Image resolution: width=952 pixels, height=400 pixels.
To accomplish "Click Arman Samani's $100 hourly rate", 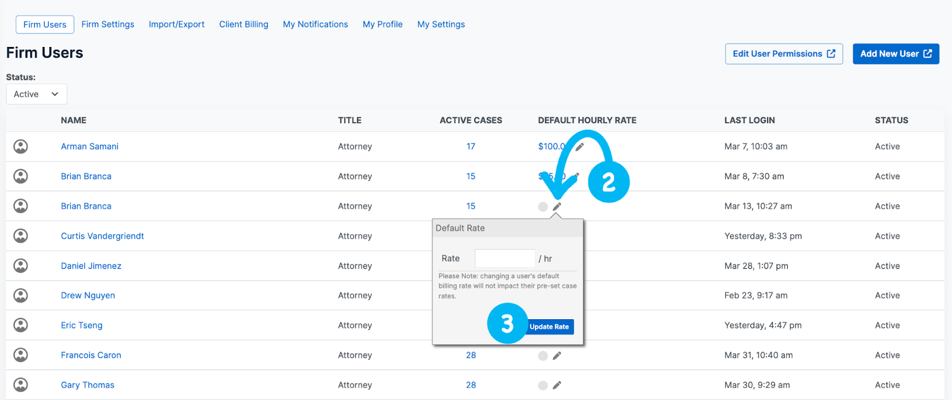I will (552, 146).
